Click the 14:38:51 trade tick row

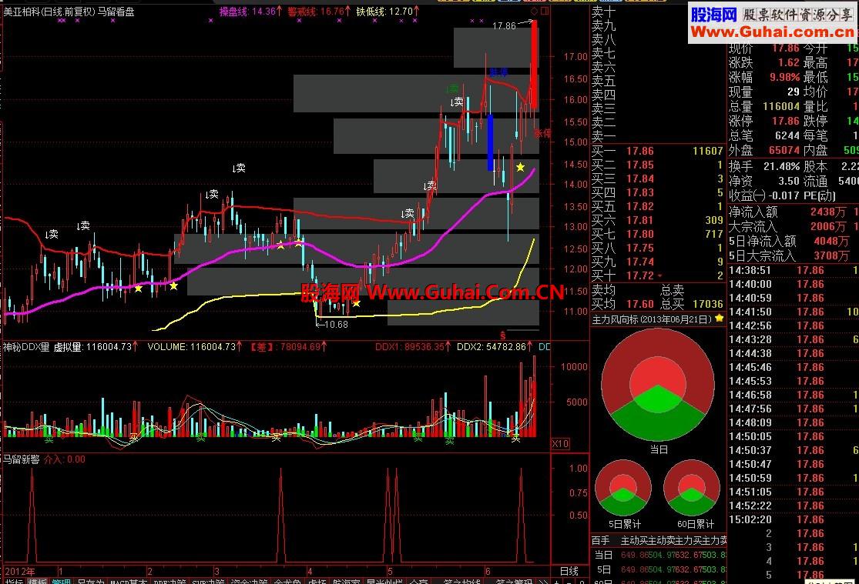794,270
